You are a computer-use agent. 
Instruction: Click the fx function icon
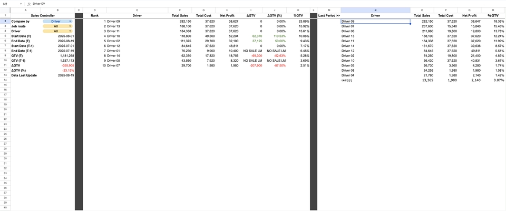click(x=29, y=4)
